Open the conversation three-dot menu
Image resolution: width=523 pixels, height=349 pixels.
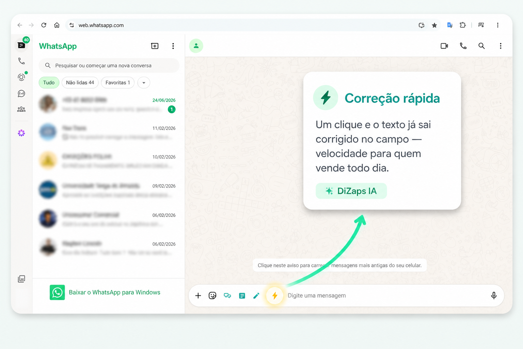[x=501, y=46]
